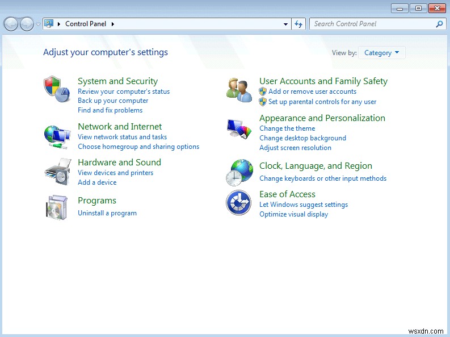
Task: Open the Ease of Access icon
Action: 238,202
